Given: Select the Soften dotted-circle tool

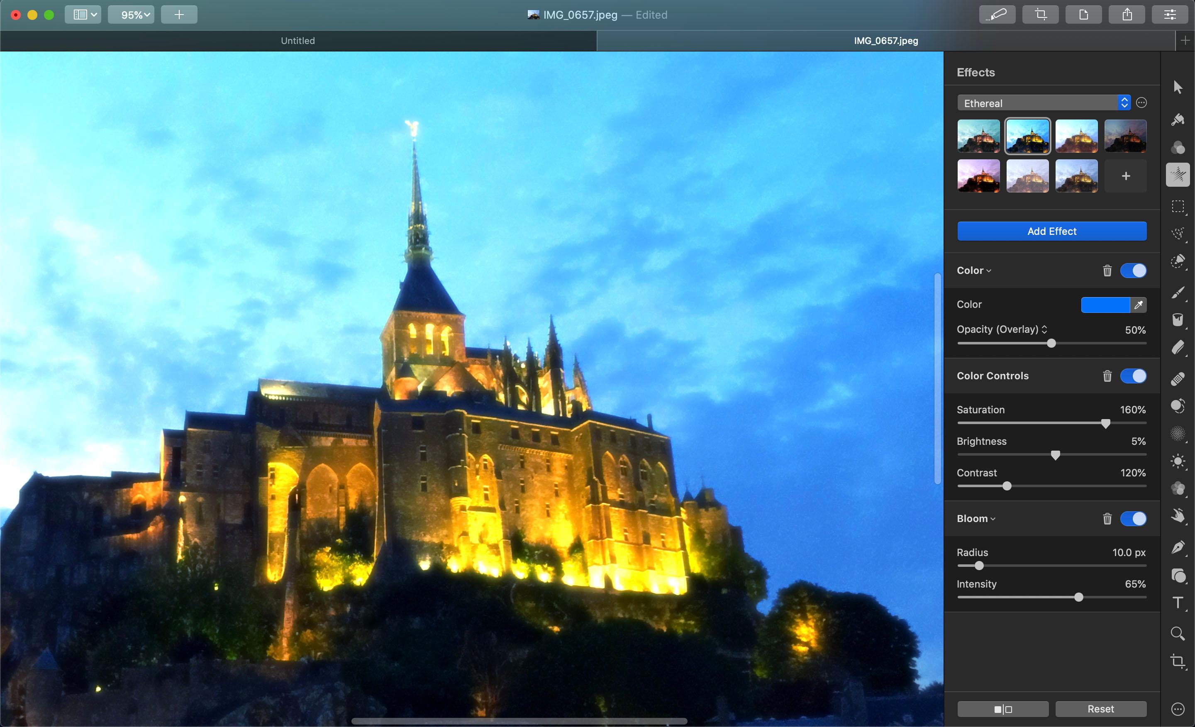Looking at the screenshot, I should coord(1178,434).
